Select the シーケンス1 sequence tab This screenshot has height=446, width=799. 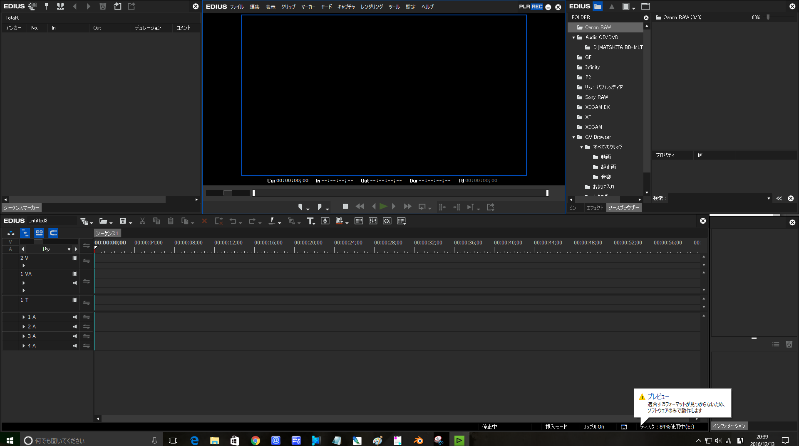click(x=107, y=234)
